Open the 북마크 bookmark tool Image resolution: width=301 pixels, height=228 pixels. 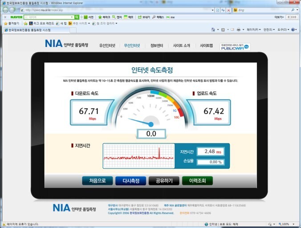104,17
